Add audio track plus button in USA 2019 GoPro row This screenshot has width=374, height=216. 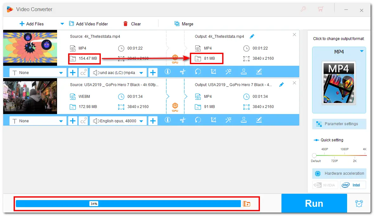(x=153, y=121)
